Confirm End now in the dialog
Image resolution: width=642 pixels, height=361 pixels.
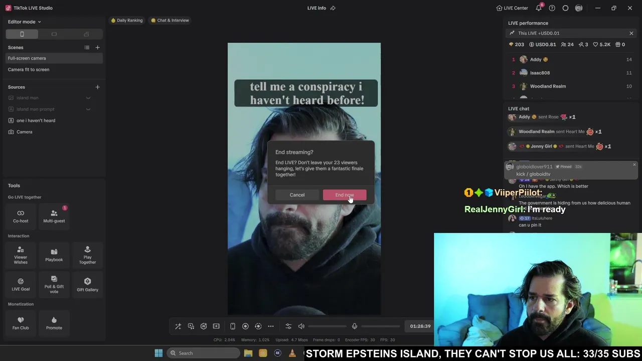345,195
